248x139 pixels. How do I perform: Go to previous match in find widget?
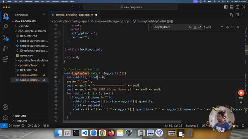point(222,27)
